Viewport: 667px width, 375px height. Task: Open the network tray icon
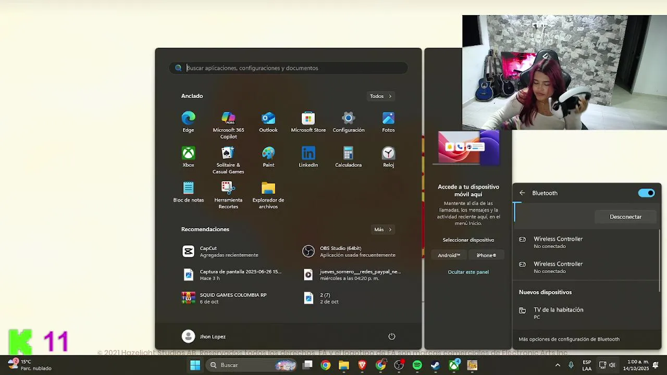point(602,365)
